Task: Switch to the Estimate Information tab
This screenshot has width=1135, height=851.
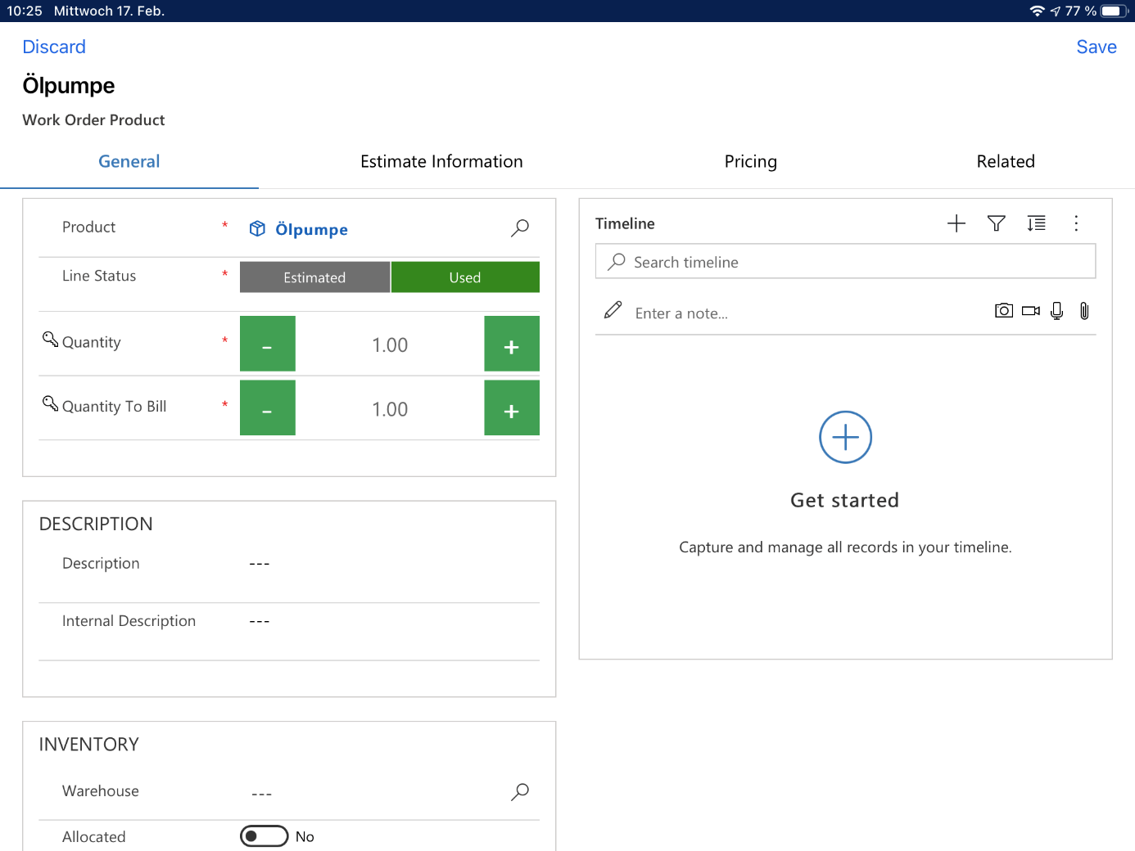Action: [441, 162]
